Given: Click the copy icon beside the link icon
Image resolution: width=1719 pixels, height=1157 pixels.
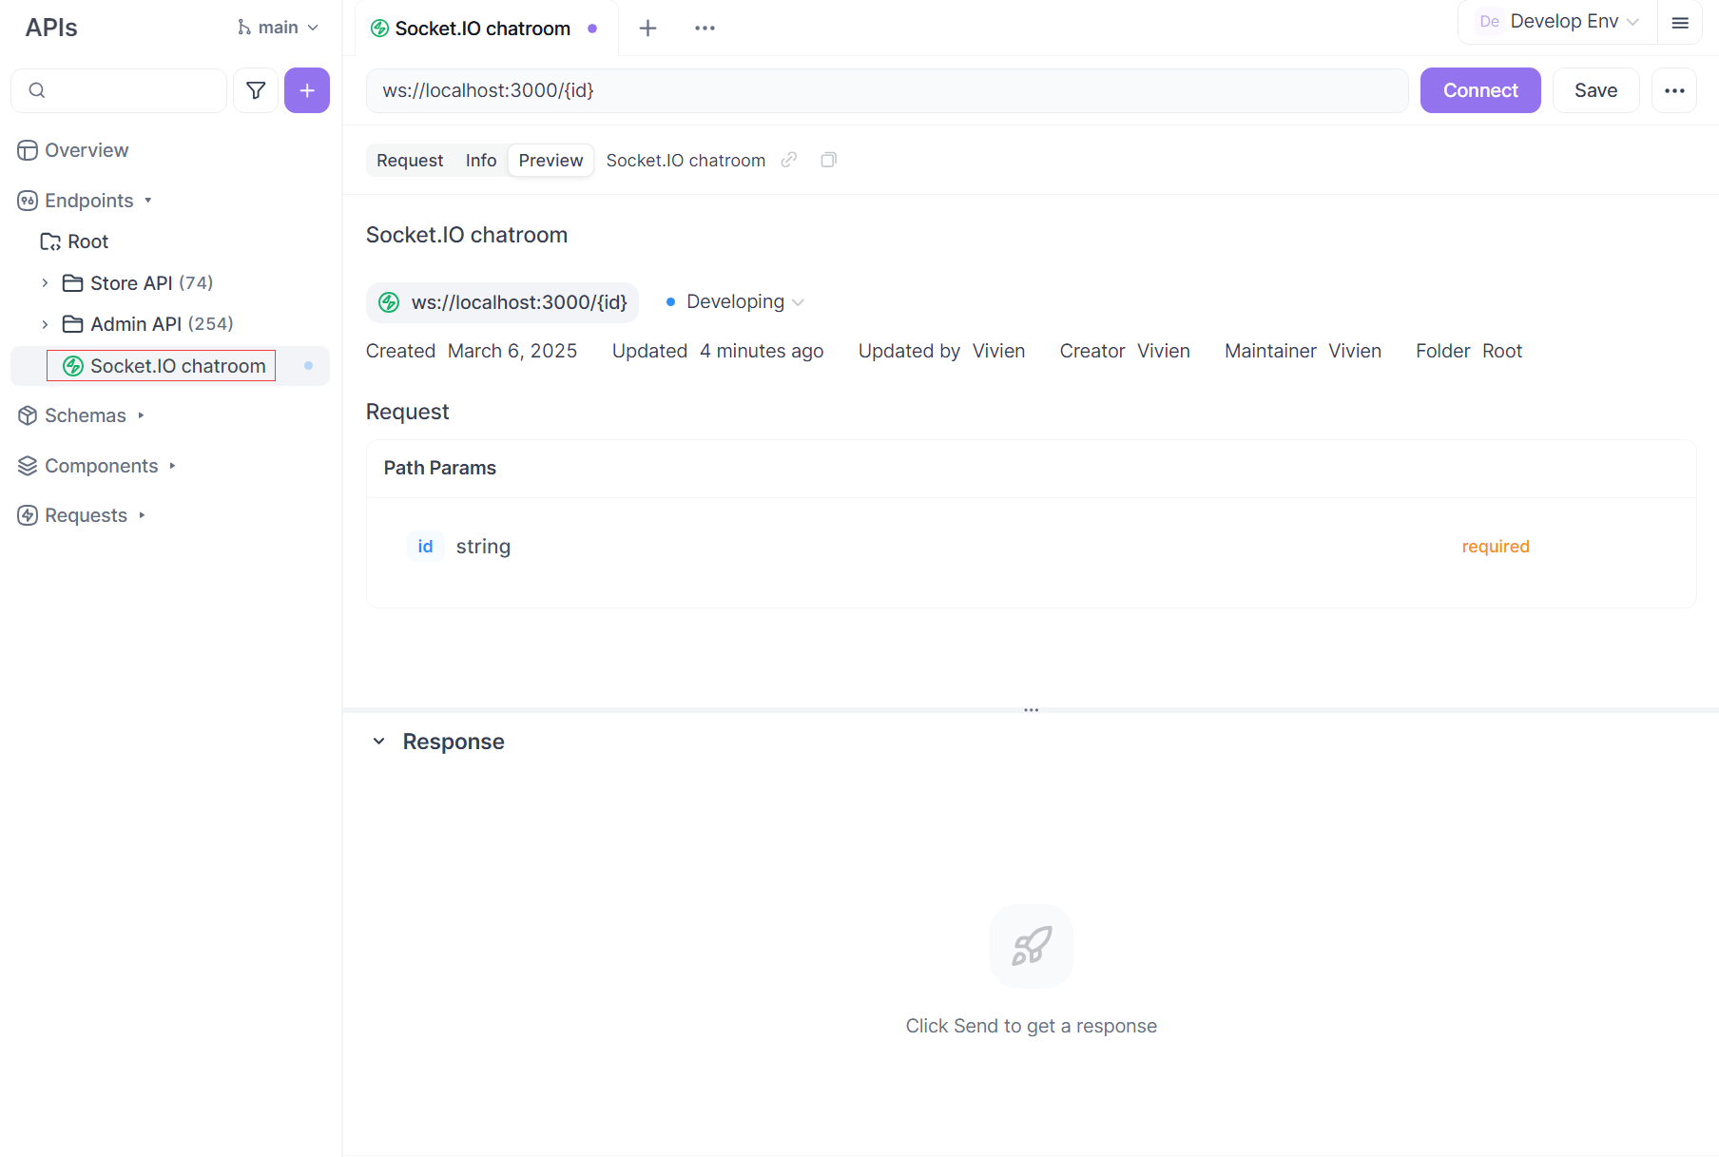Looking at the screenshot, I should coord(828,160).
